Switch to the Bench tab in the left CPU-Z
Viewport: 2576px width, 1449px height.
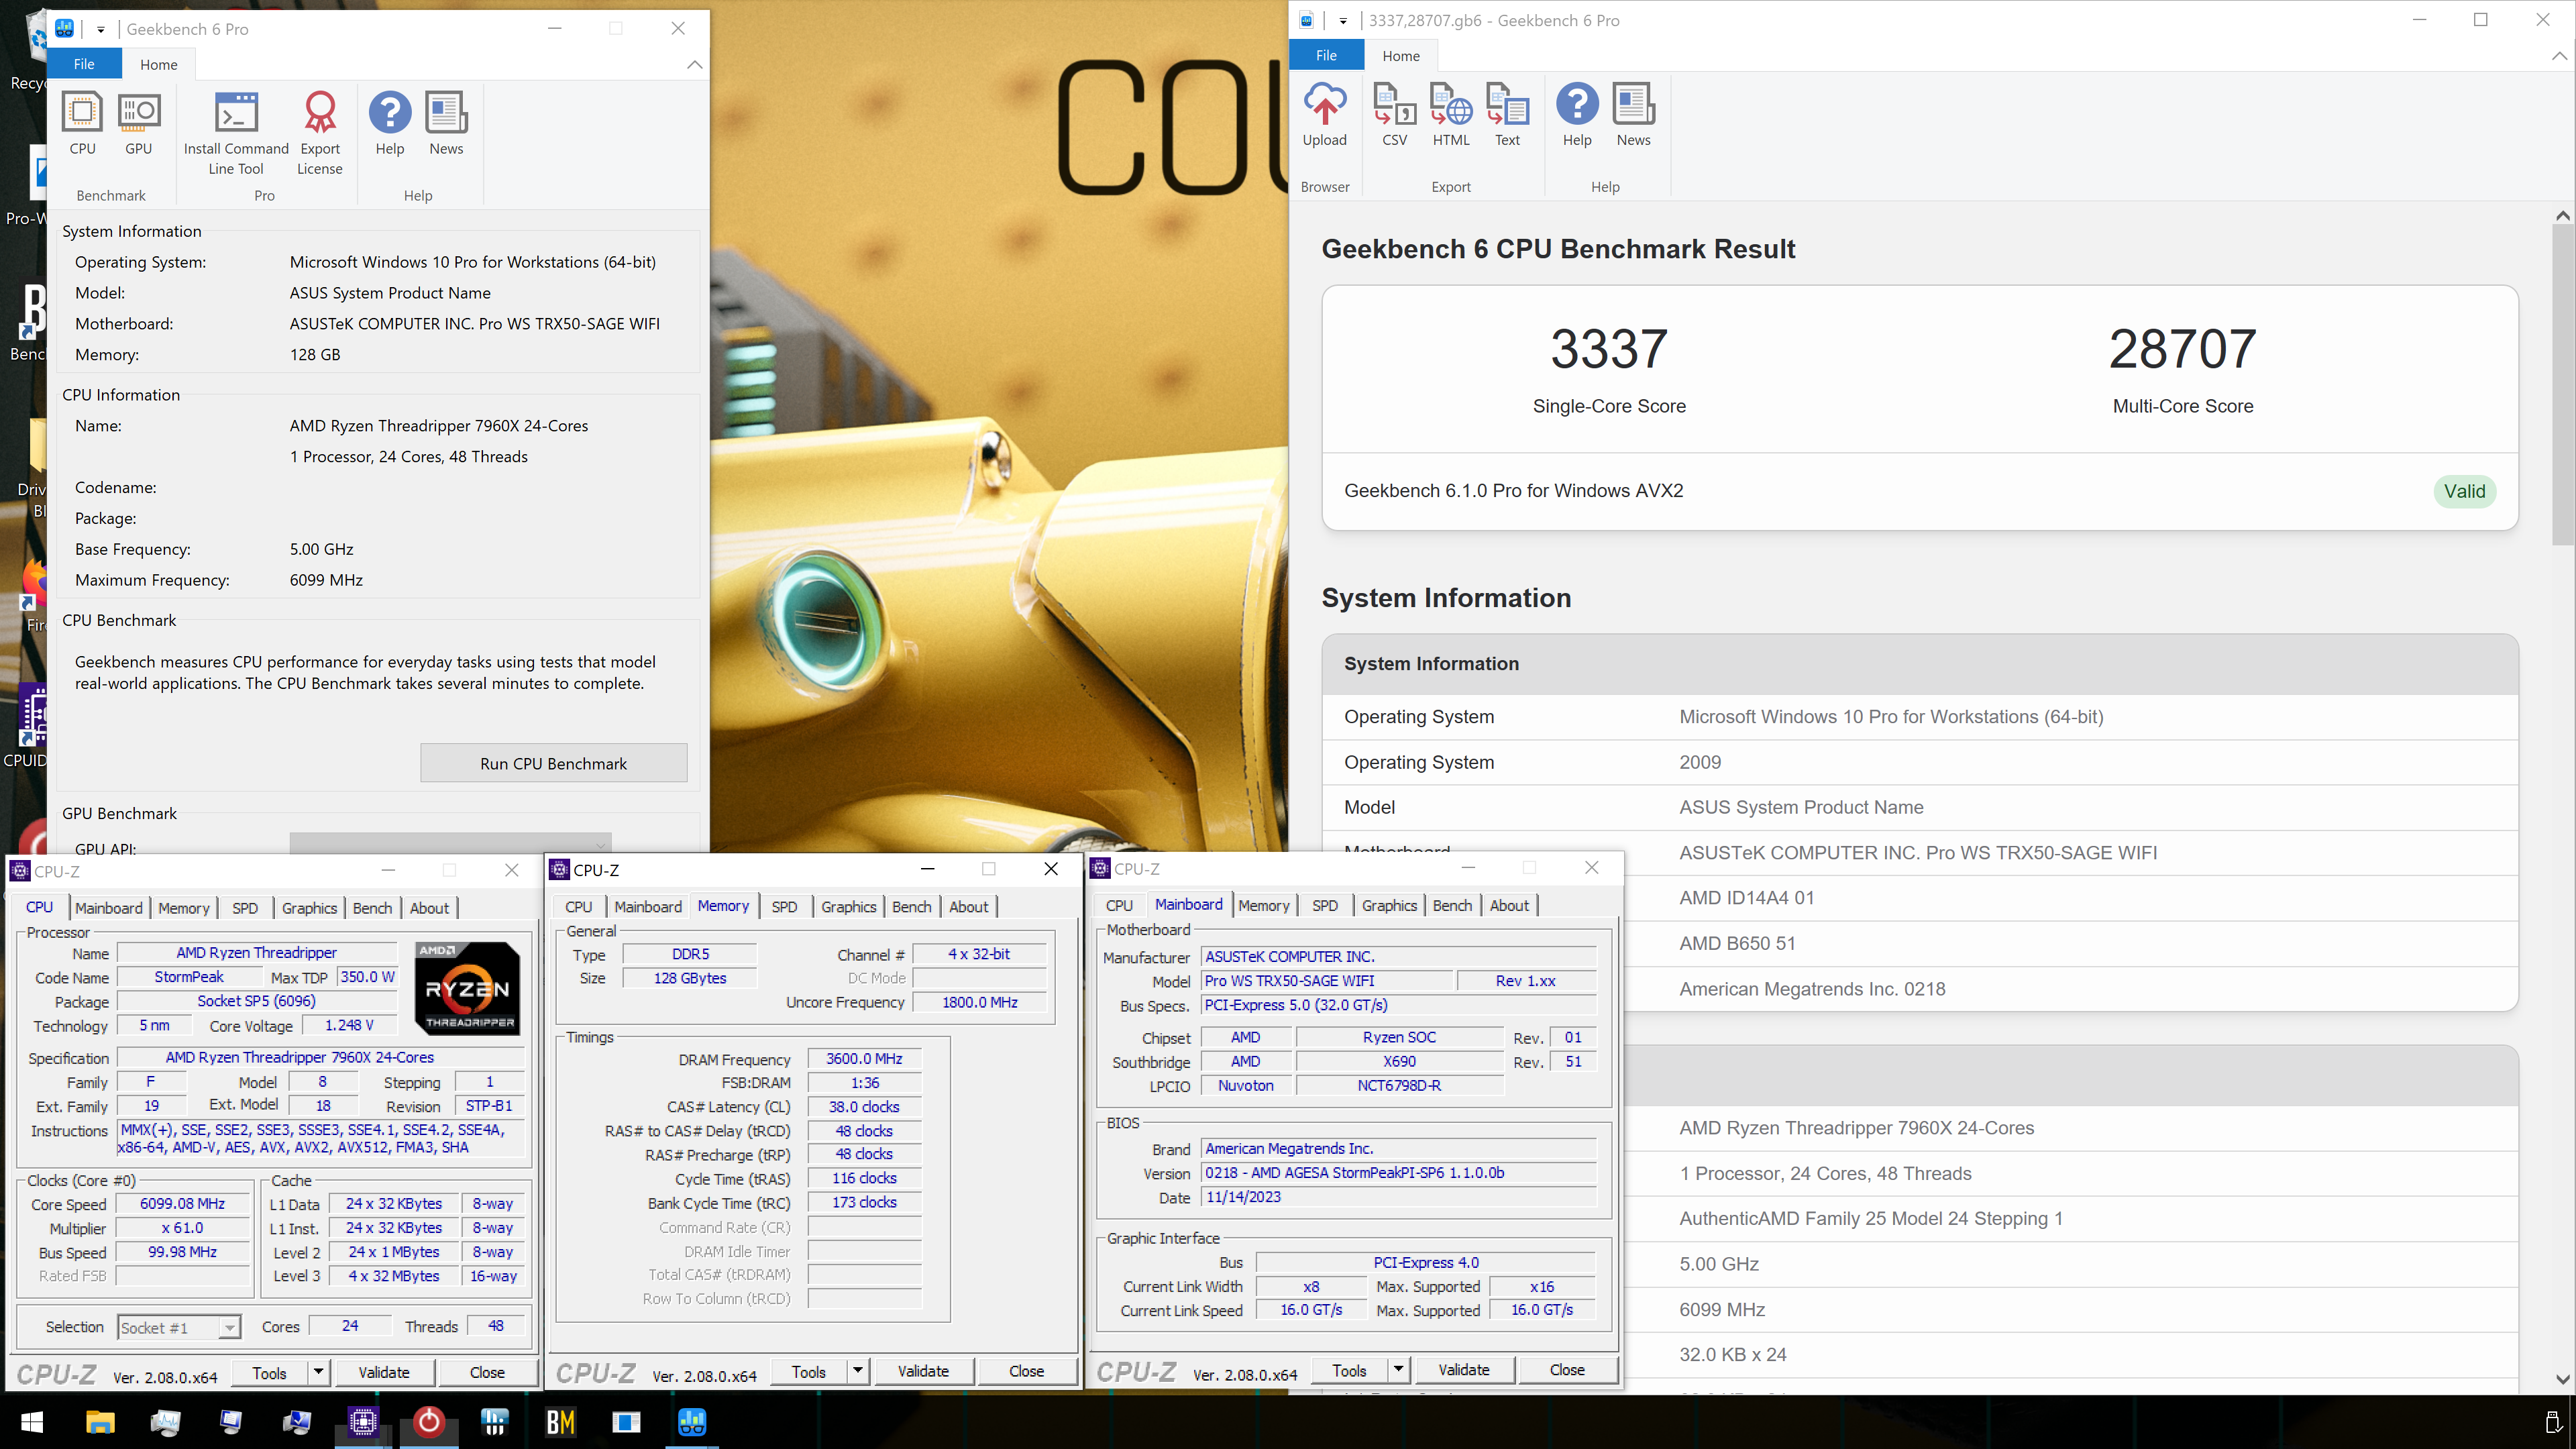click(x=372, y=907)
